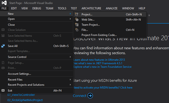This screenshot has height=103, width=169.
Task: Expand the Source Control submenu
Action: [70, 57]
